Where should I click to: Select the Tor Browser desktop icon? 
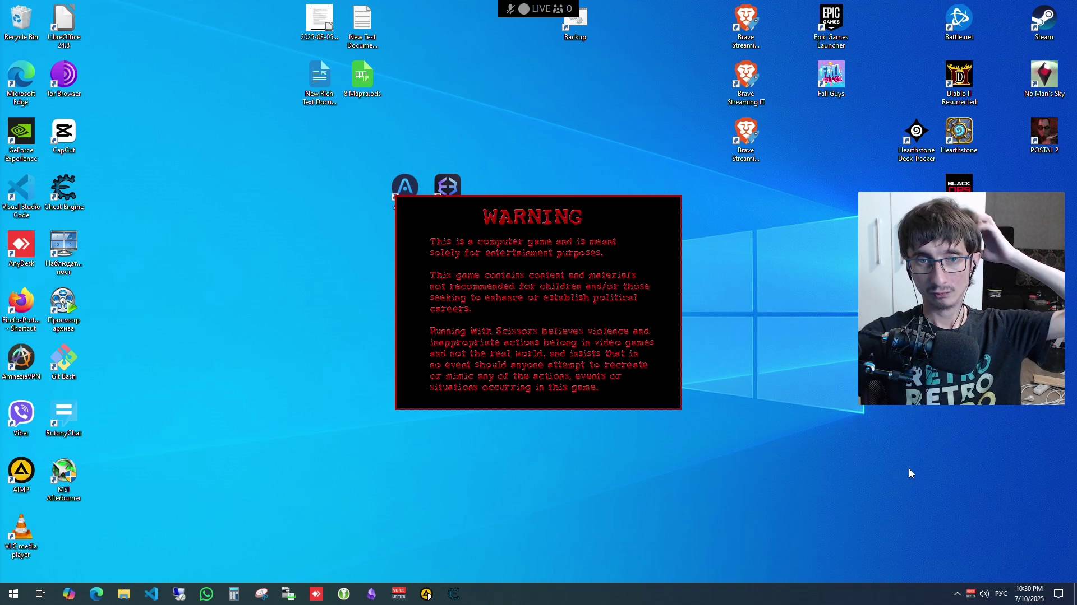pos(64,79)
